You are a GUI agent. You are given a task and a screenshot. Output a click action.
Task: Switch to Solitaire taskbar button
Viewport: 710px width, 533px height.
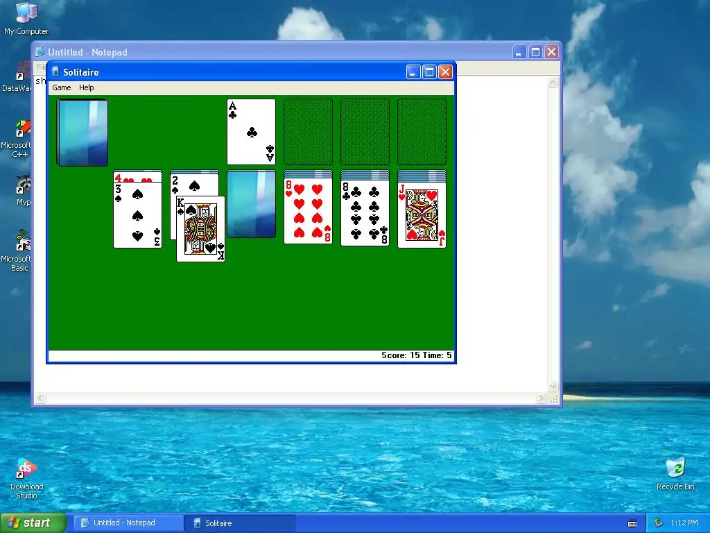point(240,523)
